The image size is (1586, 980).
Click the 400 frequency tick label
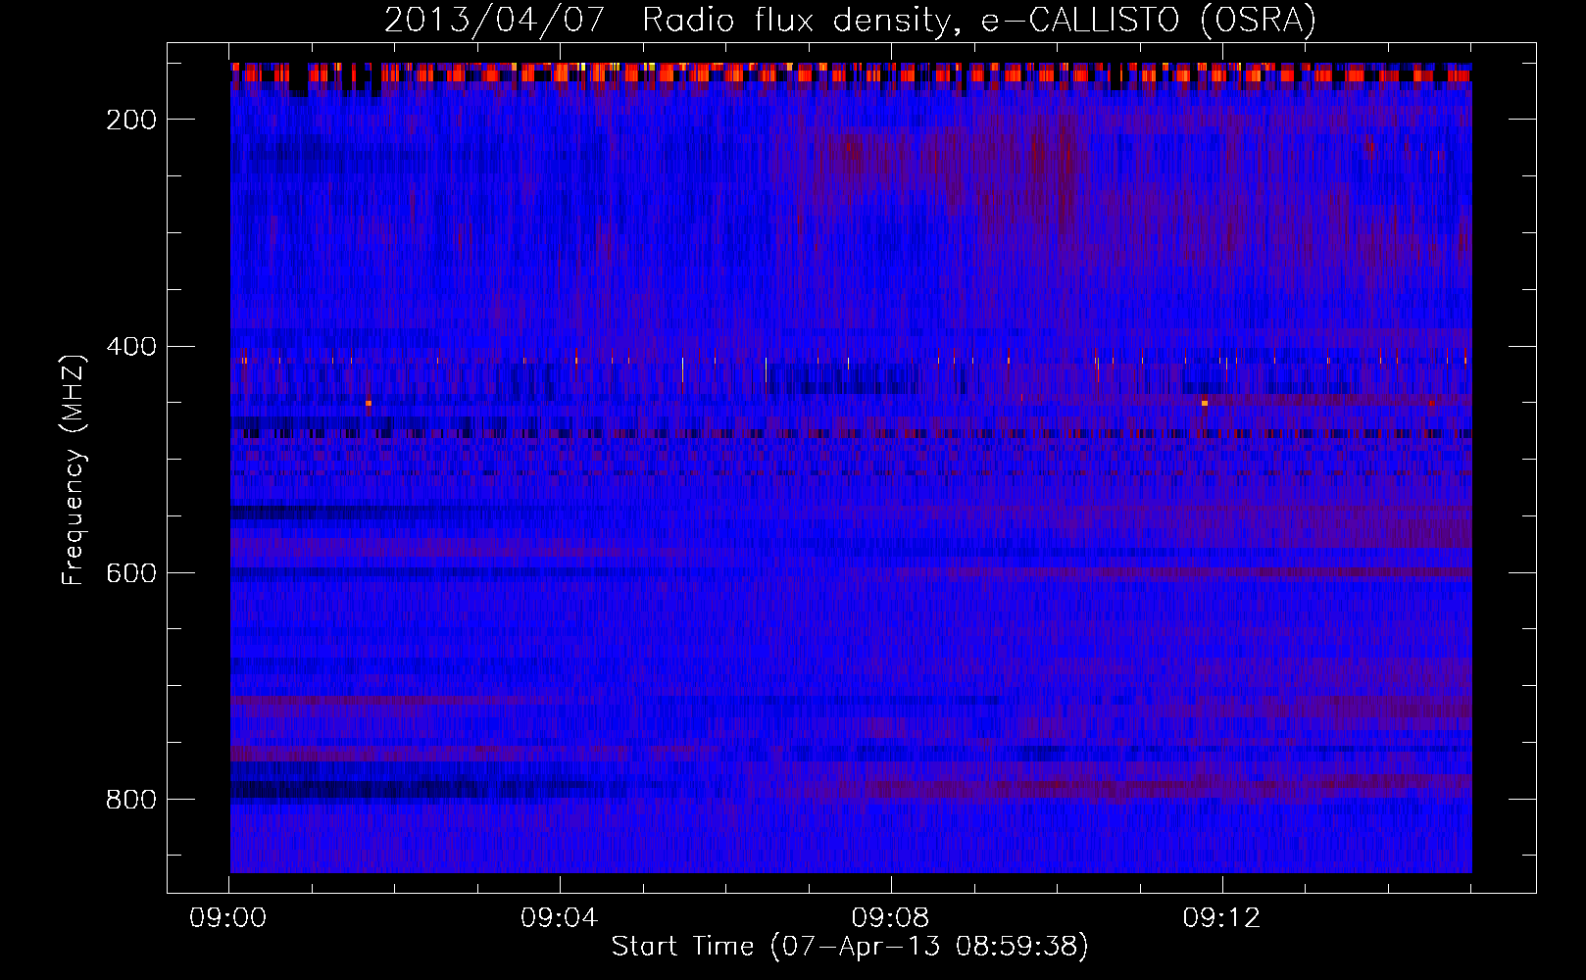coord(131,347)
